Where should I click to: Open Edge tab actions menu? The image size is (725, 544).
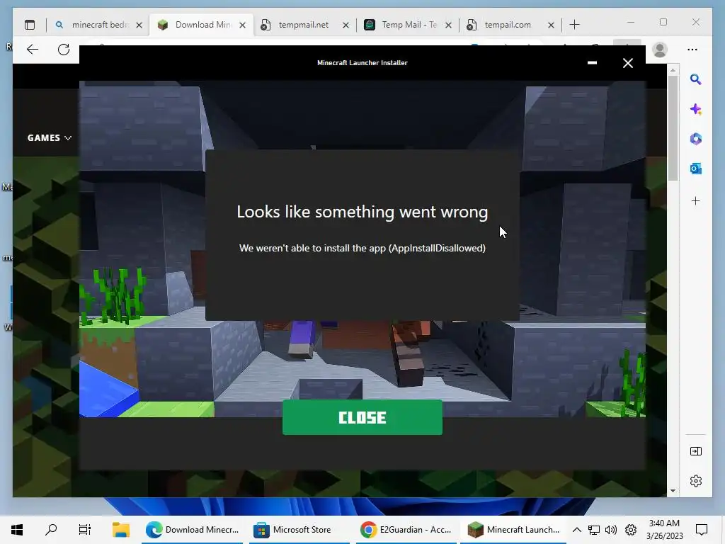30,25
